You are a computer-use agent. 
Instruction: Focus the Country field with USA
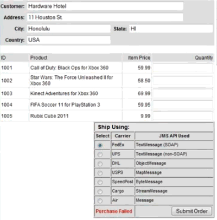pos(69,40)
